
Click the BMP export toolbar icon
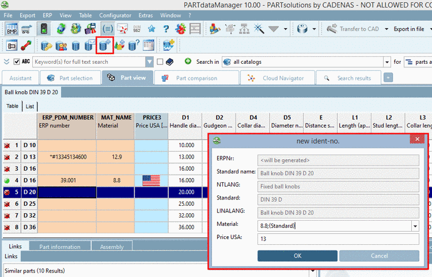tap(12, 29)
